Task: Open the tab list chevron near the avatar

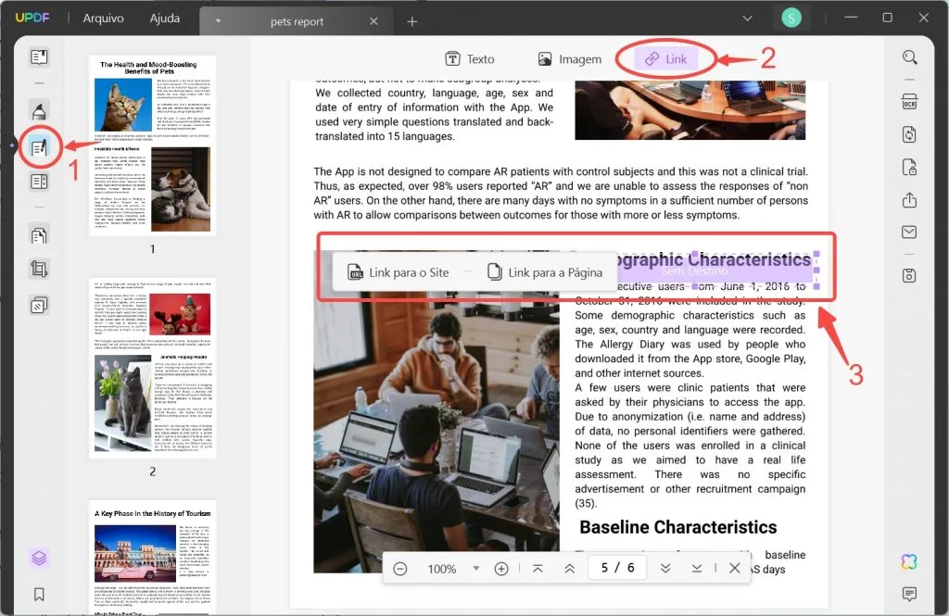Action: click(747, 17)
